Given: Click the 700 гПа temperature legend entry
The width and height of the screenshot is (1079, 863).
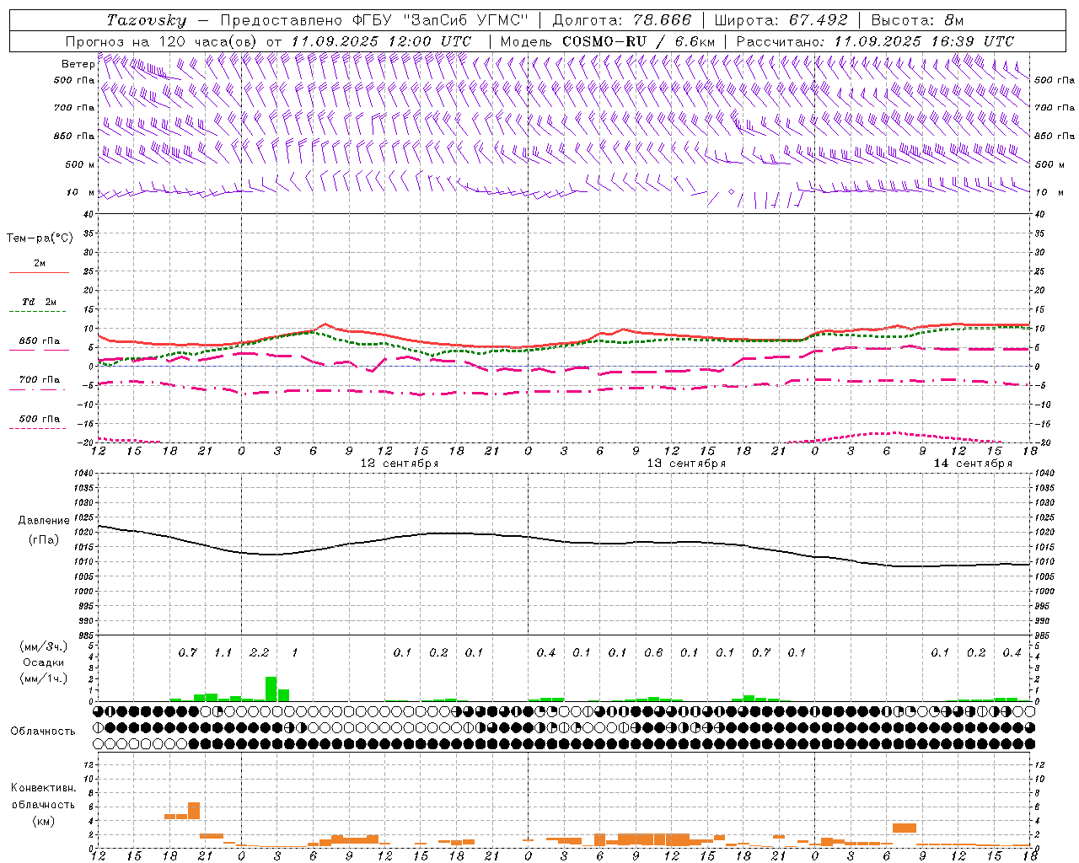Looking at the screenshot, I should coord(39,380).
